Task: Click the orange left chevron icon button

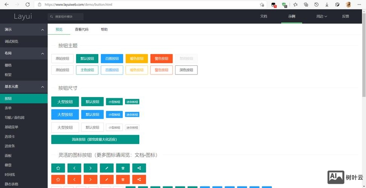Action: (x=74, y=179)
